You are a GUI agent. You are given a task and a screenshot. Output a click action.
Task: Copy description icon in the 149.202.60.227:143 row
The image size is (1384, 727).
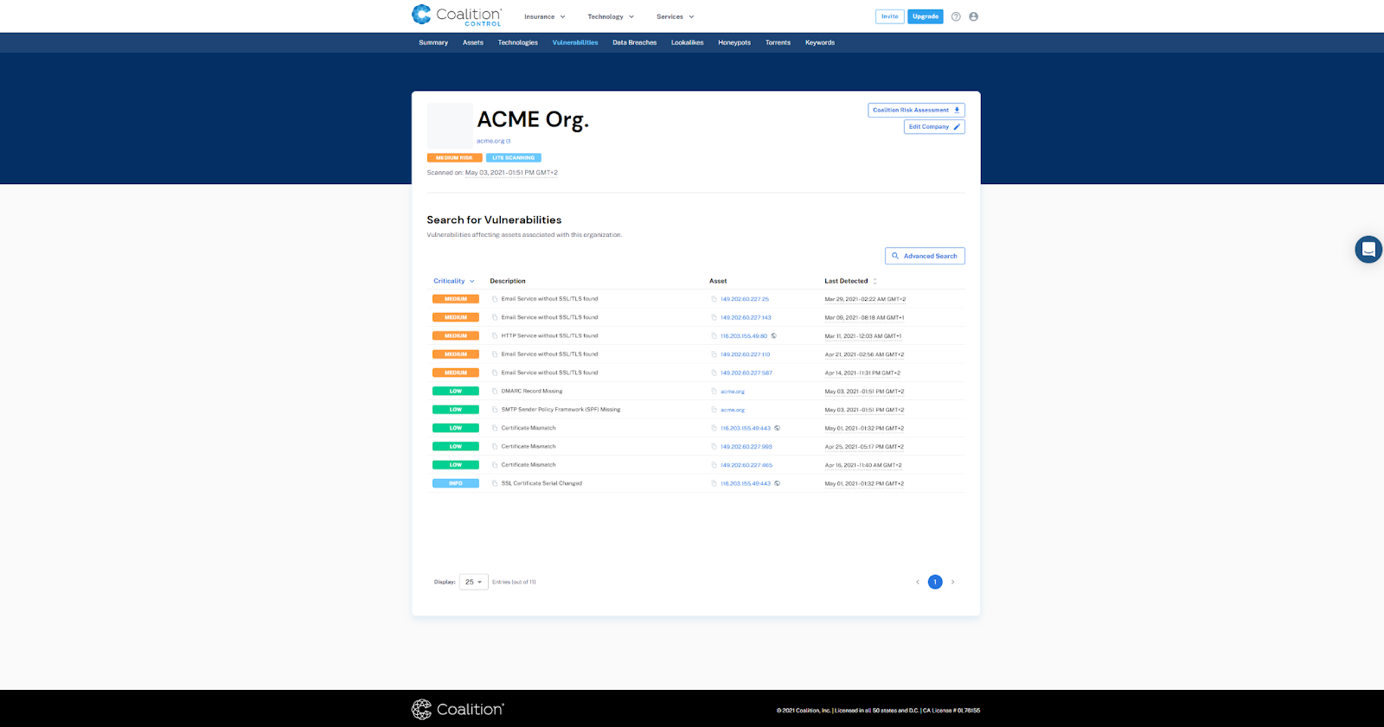click(x=495, y=317)
